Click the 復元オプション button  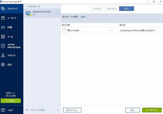72,110
